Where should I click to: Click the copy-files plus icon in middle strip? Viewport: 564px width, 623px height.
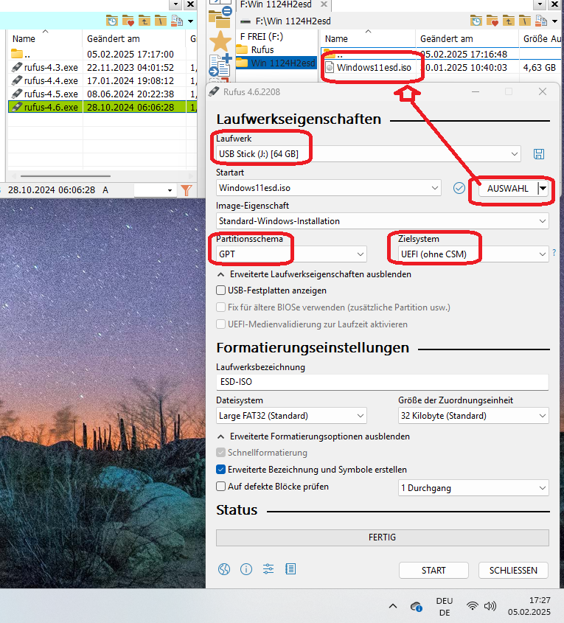click(x=220, y=66)
